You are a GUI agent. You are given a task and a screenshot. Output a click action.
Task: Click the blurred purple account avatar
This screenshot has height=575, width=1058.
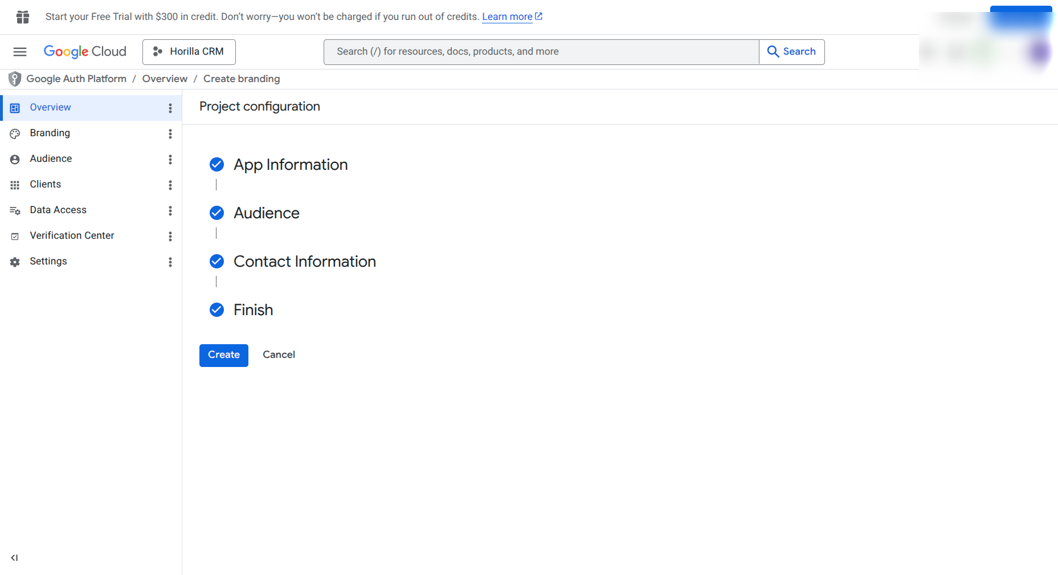(x=1039, y=52)
